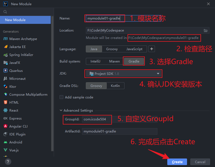Switch build system to Maven
Screen dimensions: 215x167
114,61
